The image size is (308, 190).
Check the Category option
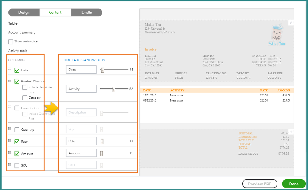pyautogui.click(x=25, y=98)
